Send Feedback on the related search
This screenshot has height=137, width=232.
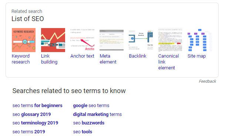(x=208, y=81)
